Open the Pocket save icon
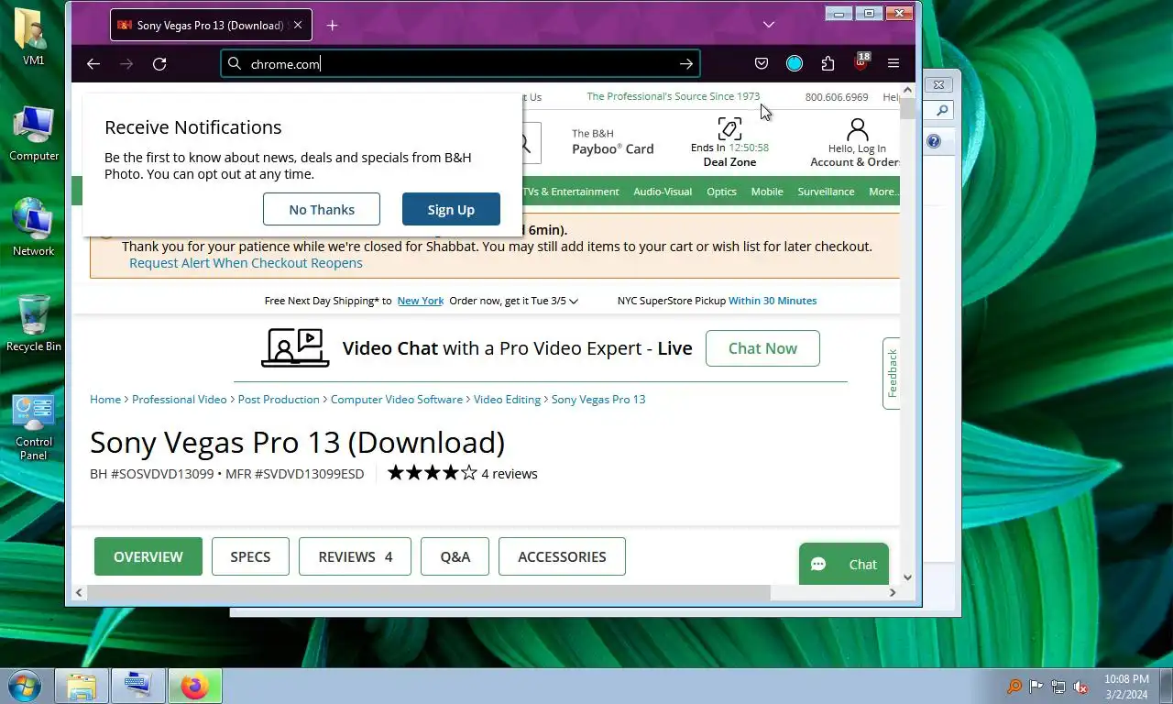 pos(762,63)
